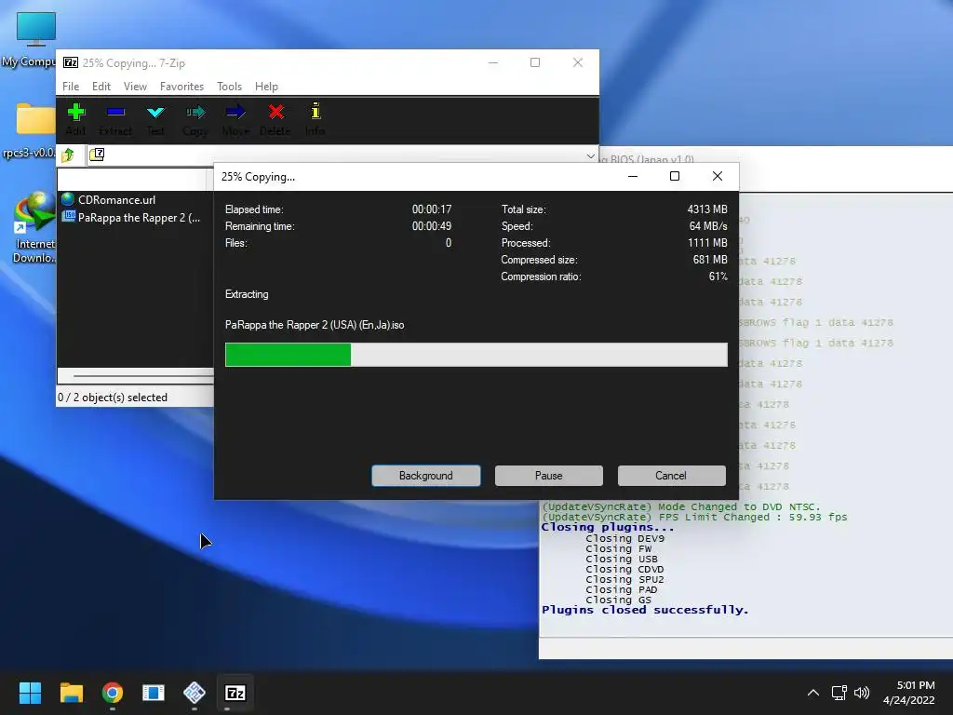This screenshot has height=715, width=953.
Task: Click the Delete toolbar icon
Action: coord(275,119)
